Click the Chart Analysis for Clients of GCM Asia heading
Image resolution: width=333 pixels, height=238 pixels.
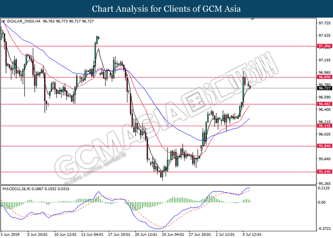click(x=166, y=9)
